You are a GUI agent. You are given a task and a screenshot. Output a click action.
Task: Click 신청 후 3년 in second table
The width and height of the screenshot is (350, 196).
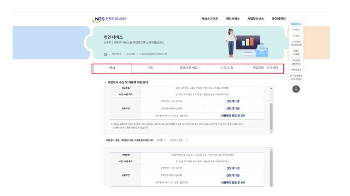coord(233,175)
